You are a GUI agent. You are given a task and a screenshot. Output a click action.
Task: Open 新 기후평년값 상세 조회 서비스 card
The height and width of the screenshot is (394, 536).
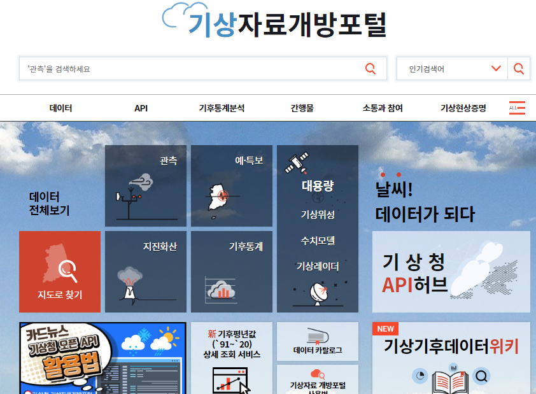[232, 358]
